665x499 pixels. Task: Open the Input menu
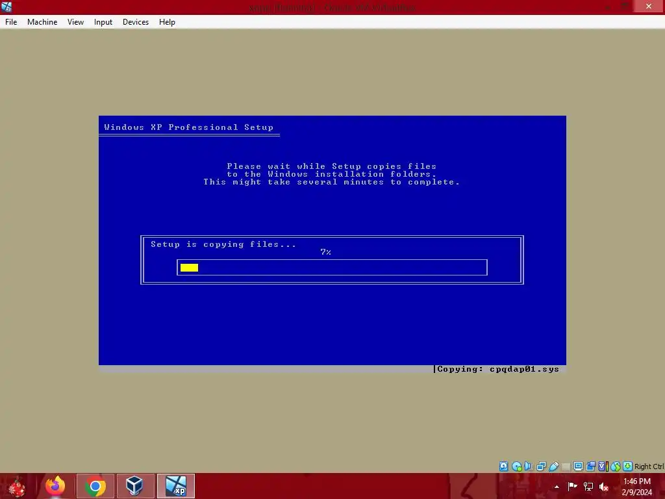[103, 22]
